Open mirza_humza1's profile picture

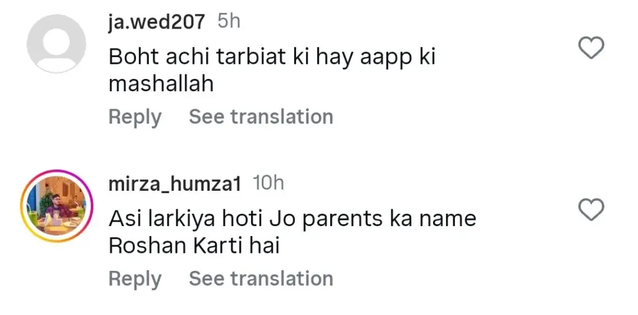pos(56,205)
